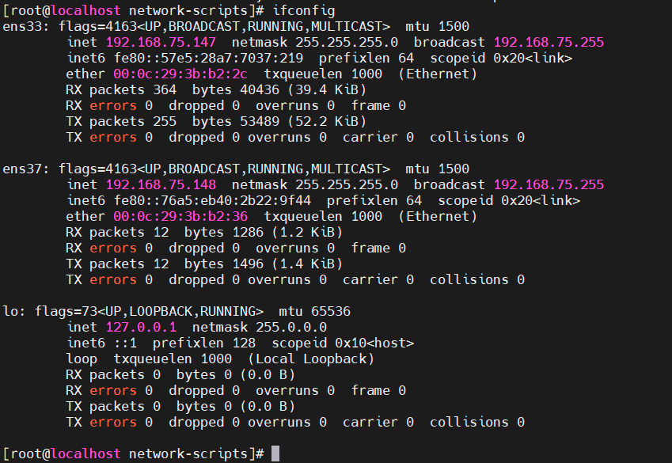Image resolution: width=672 pixels, height=463 pixels.
Task: Click the lo RX errors word
Action: pyautogui.click(x=113, y=390)
